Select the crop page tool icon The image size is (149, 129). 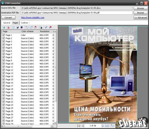46,27
